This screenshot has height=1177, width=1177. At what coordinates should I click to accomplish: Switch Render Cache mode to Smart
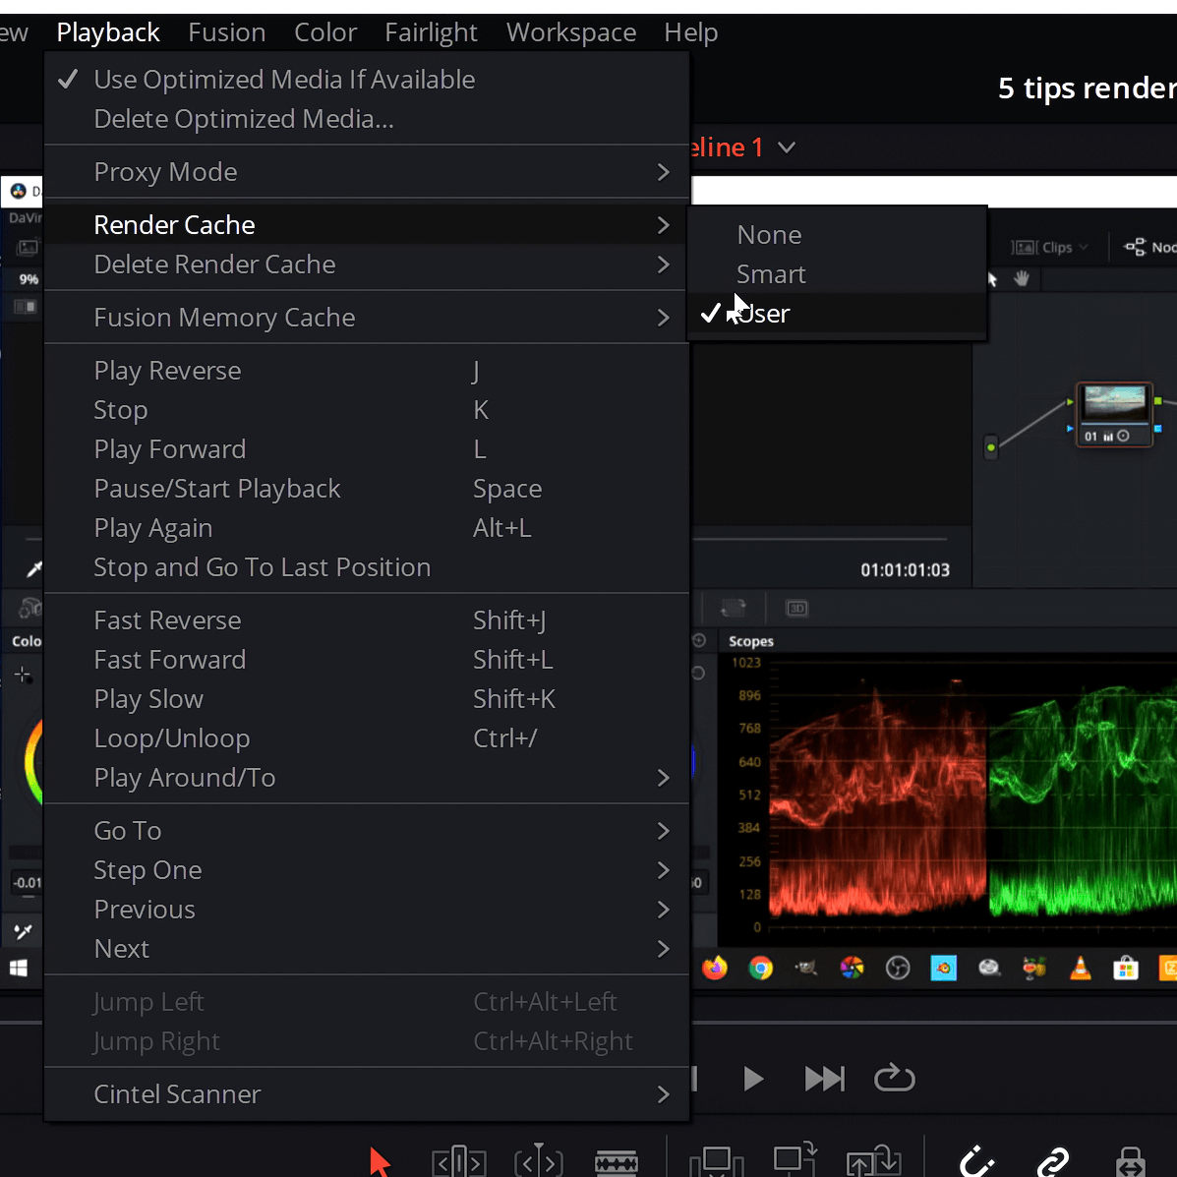771,273
